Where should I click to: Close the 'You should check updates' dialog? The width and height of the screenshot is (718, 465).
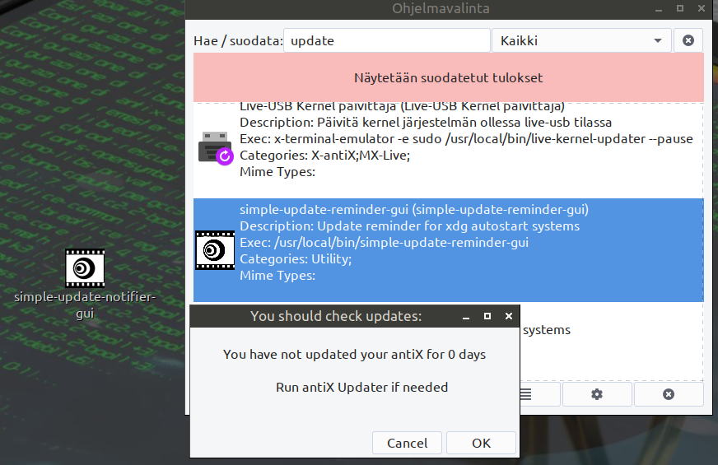pos(509,316)
